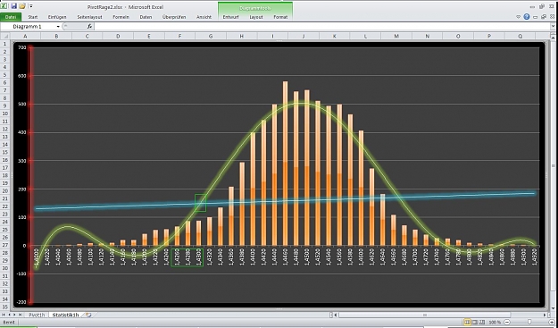This screenshot has height=328, width=558.
Task: Open Excel Help with the blue question icon
Action: 527,17
